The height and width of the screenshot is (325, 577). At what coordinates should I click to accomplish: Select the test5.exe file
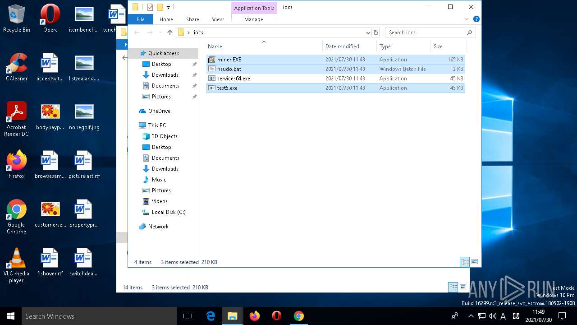[x=336, y=88]
